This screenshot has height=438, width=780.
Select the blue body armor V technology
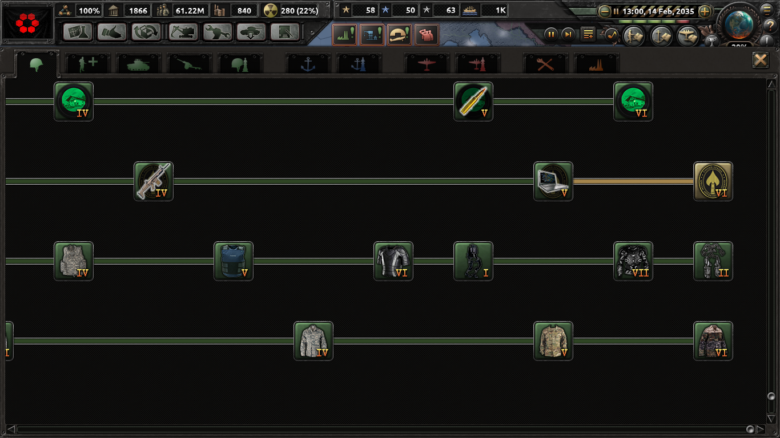(234, 261)
